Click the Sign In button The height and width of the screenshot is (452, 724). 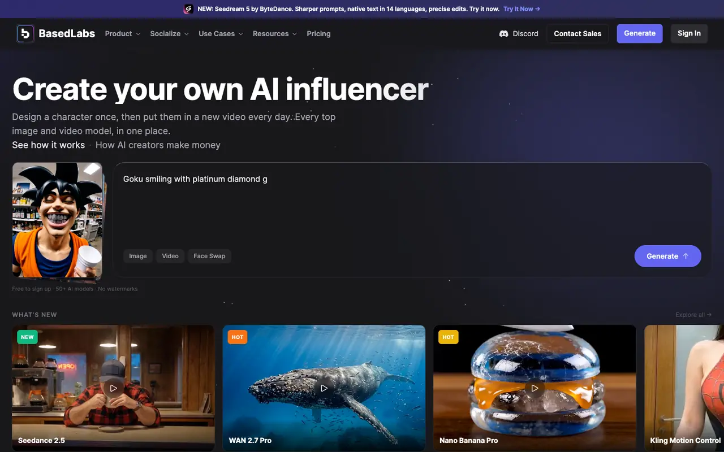689,33
